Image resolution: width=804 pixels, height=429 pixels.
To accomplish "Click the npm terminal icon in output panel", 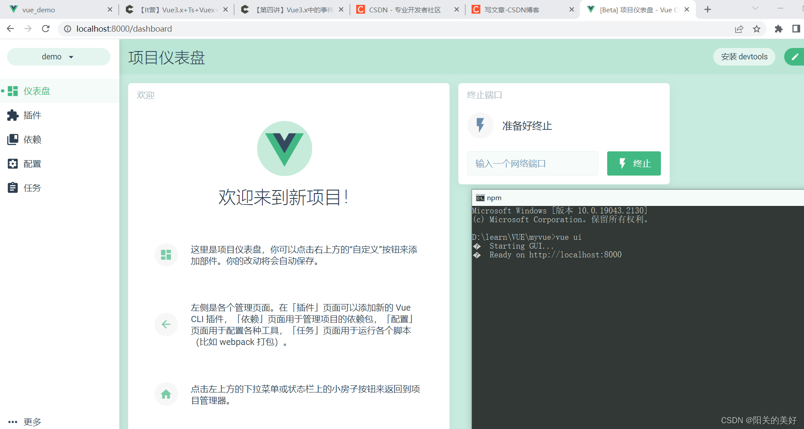I will (x=479, y=198).
